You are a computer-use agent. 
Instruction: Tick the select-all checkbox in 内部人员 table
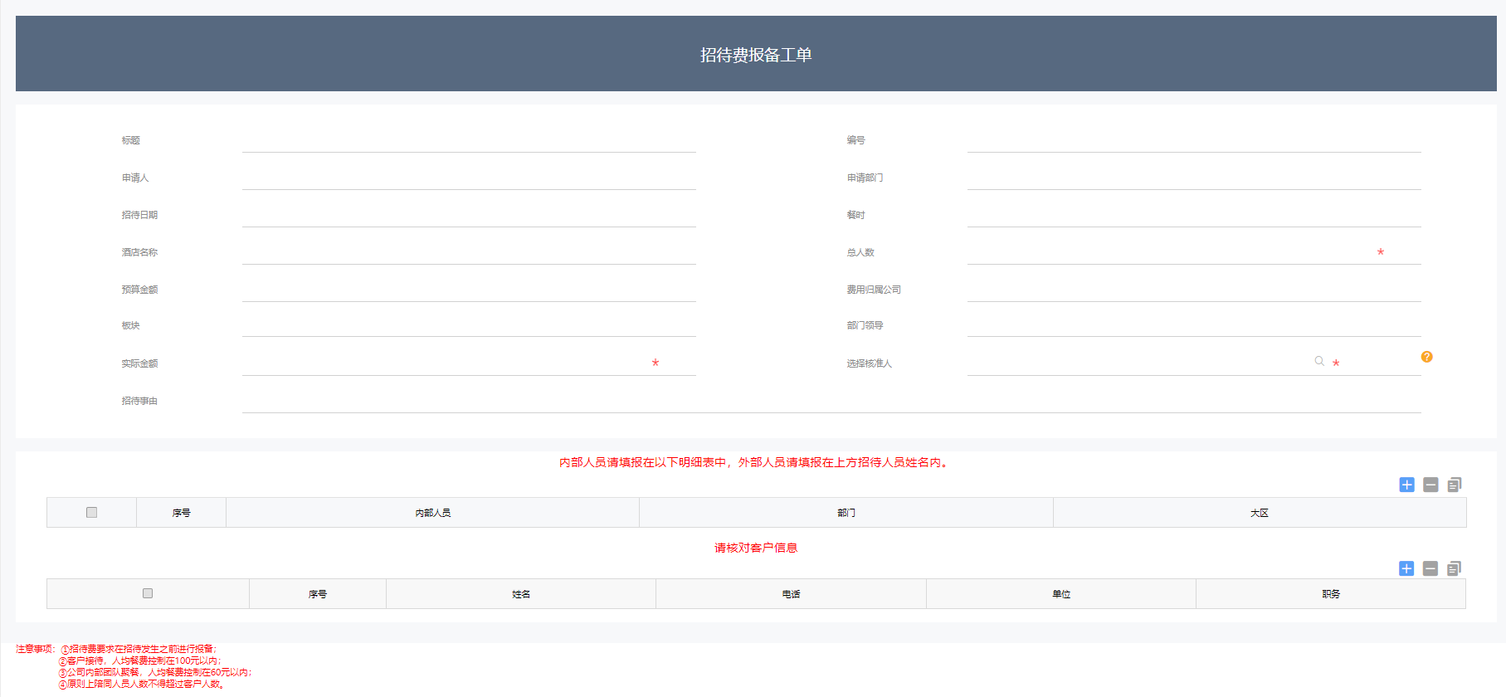click(x=92, y=513)
